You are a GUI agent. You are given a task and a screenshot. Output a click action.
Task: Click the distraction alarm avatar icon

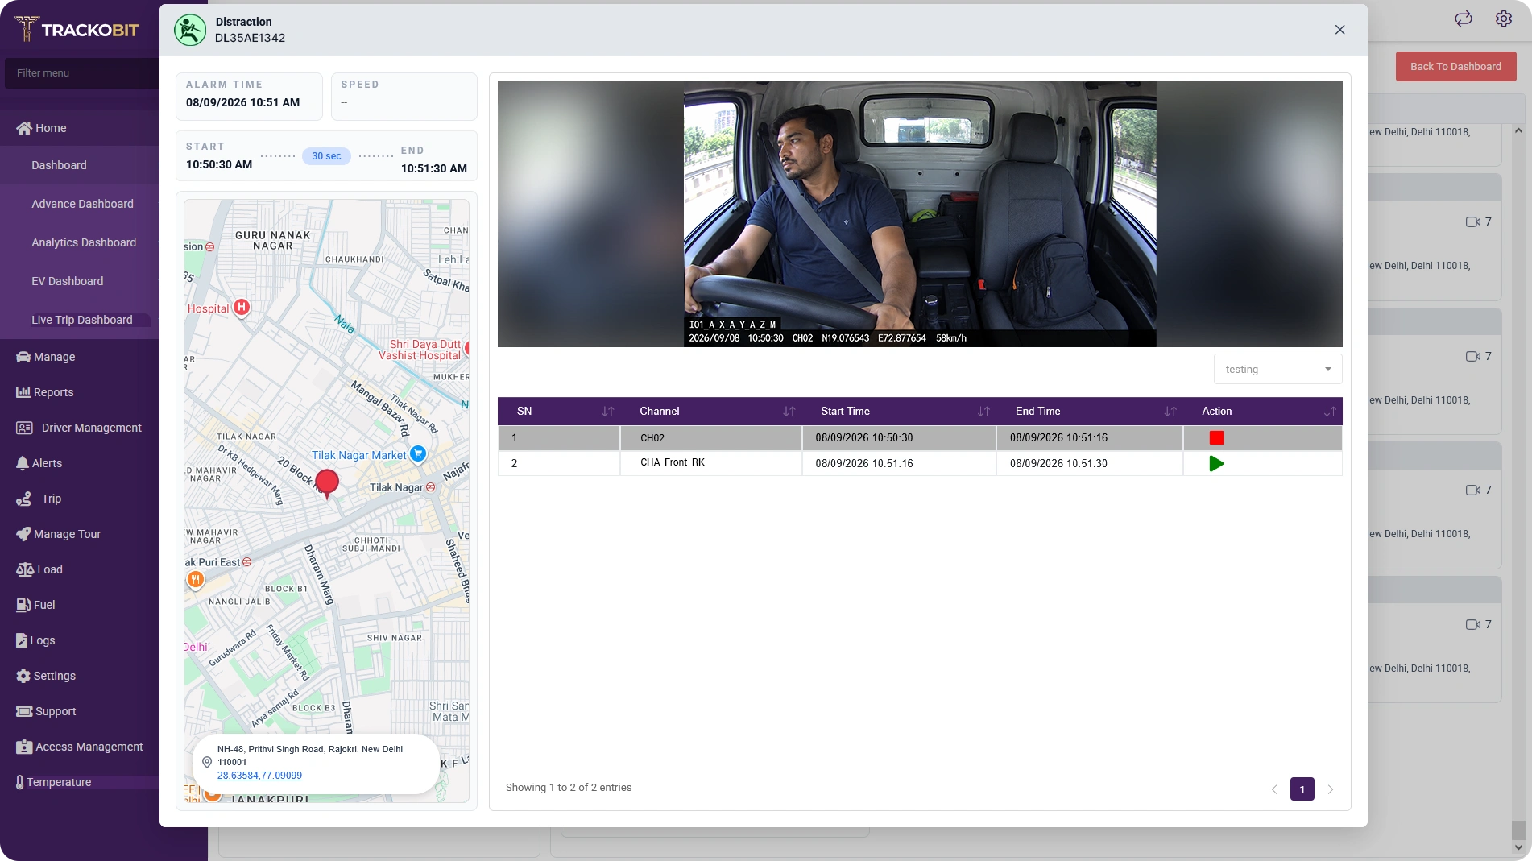190,31
